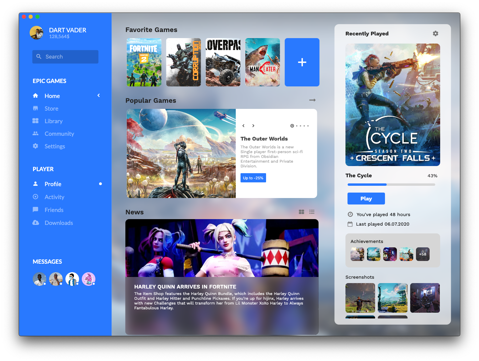Open The Cycle cover artwork
Image resolution: width=479 pixels, height=361 pixels.
pyautogui.click(x=393, y=105)
